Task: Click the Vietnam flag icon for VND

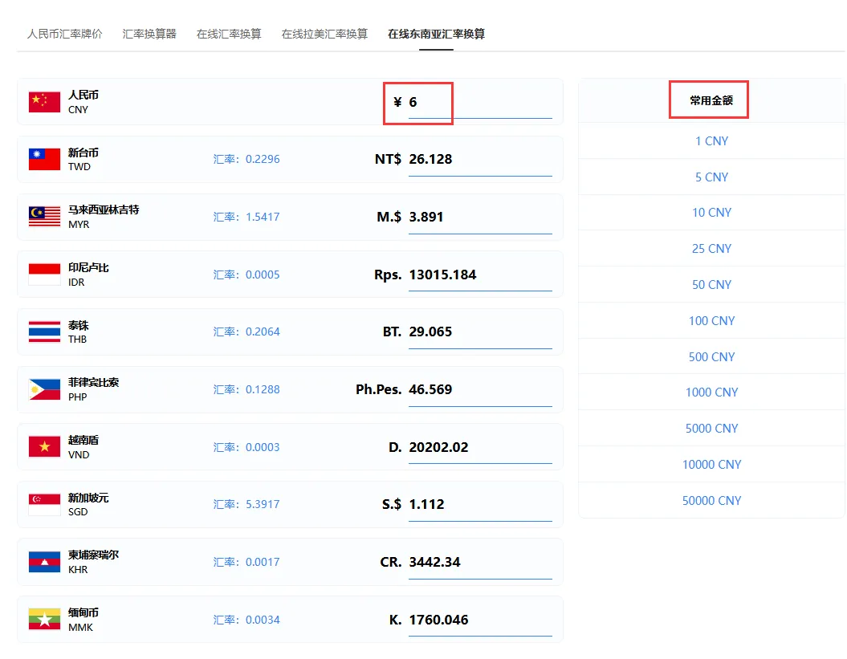Action: (44, 447)
